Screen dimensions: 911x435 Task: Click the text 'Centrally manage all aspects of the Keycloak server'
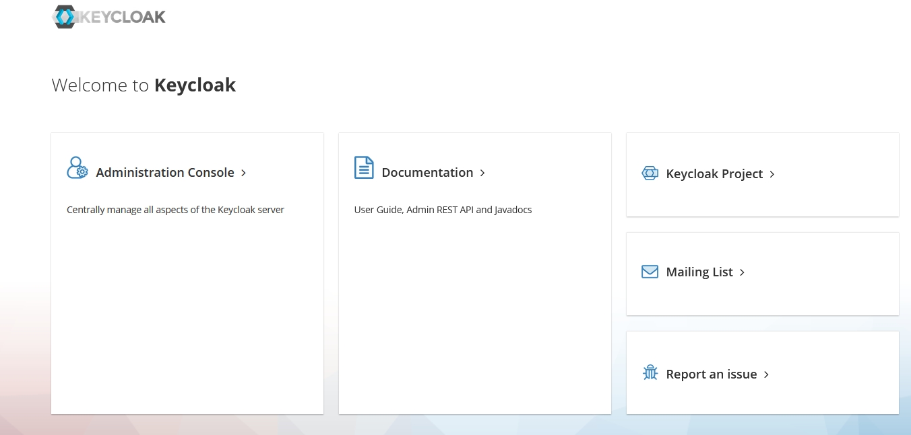[x=175, y=210]
